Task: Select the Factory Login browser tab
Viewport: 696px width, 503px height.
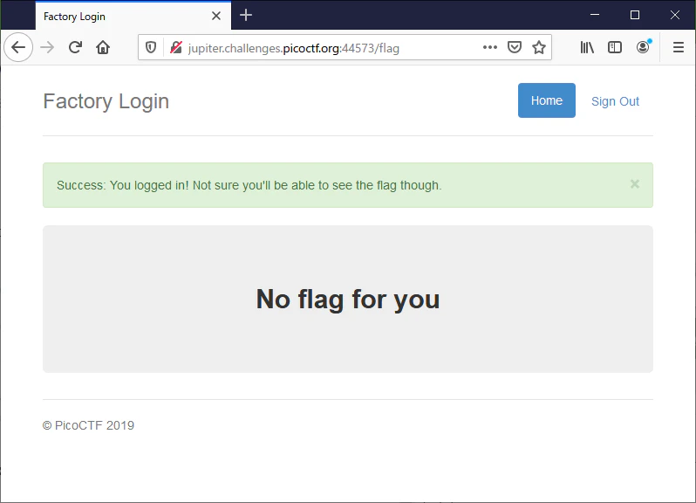Action: (133, 16)
